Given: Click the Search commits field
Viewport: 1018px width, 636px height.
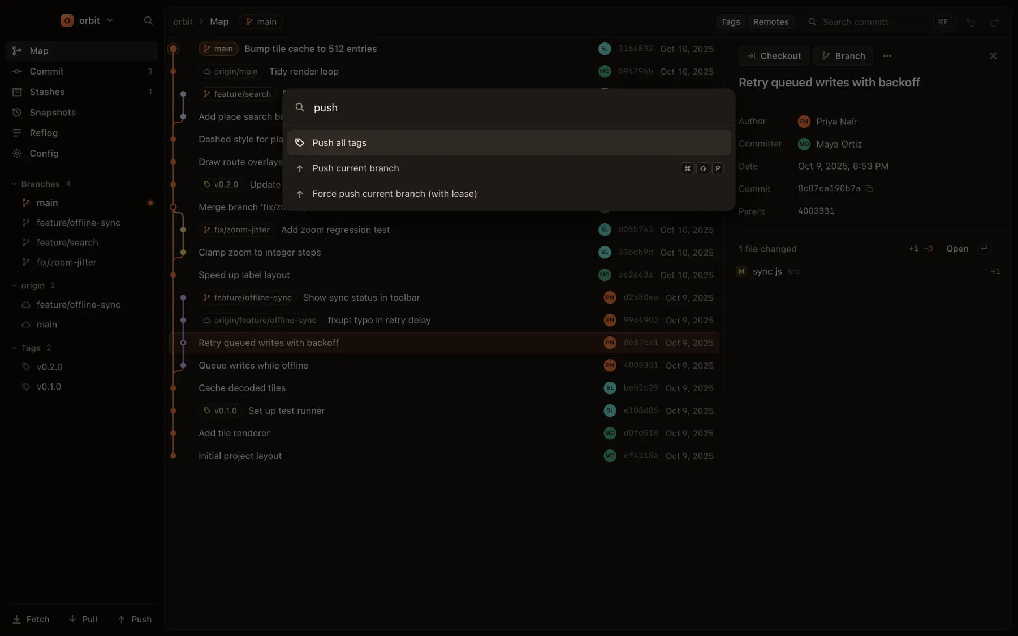Looking at the screenshot, I should [878, 21].
